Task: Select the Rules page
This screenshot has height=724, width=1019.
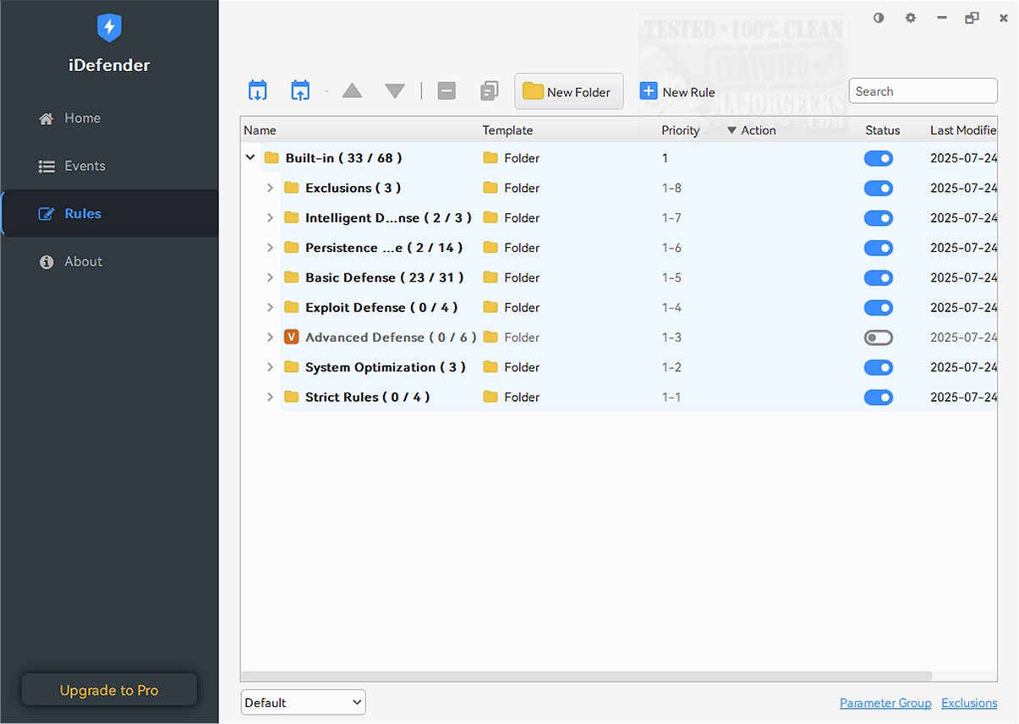Action: [x=110, y=214]
